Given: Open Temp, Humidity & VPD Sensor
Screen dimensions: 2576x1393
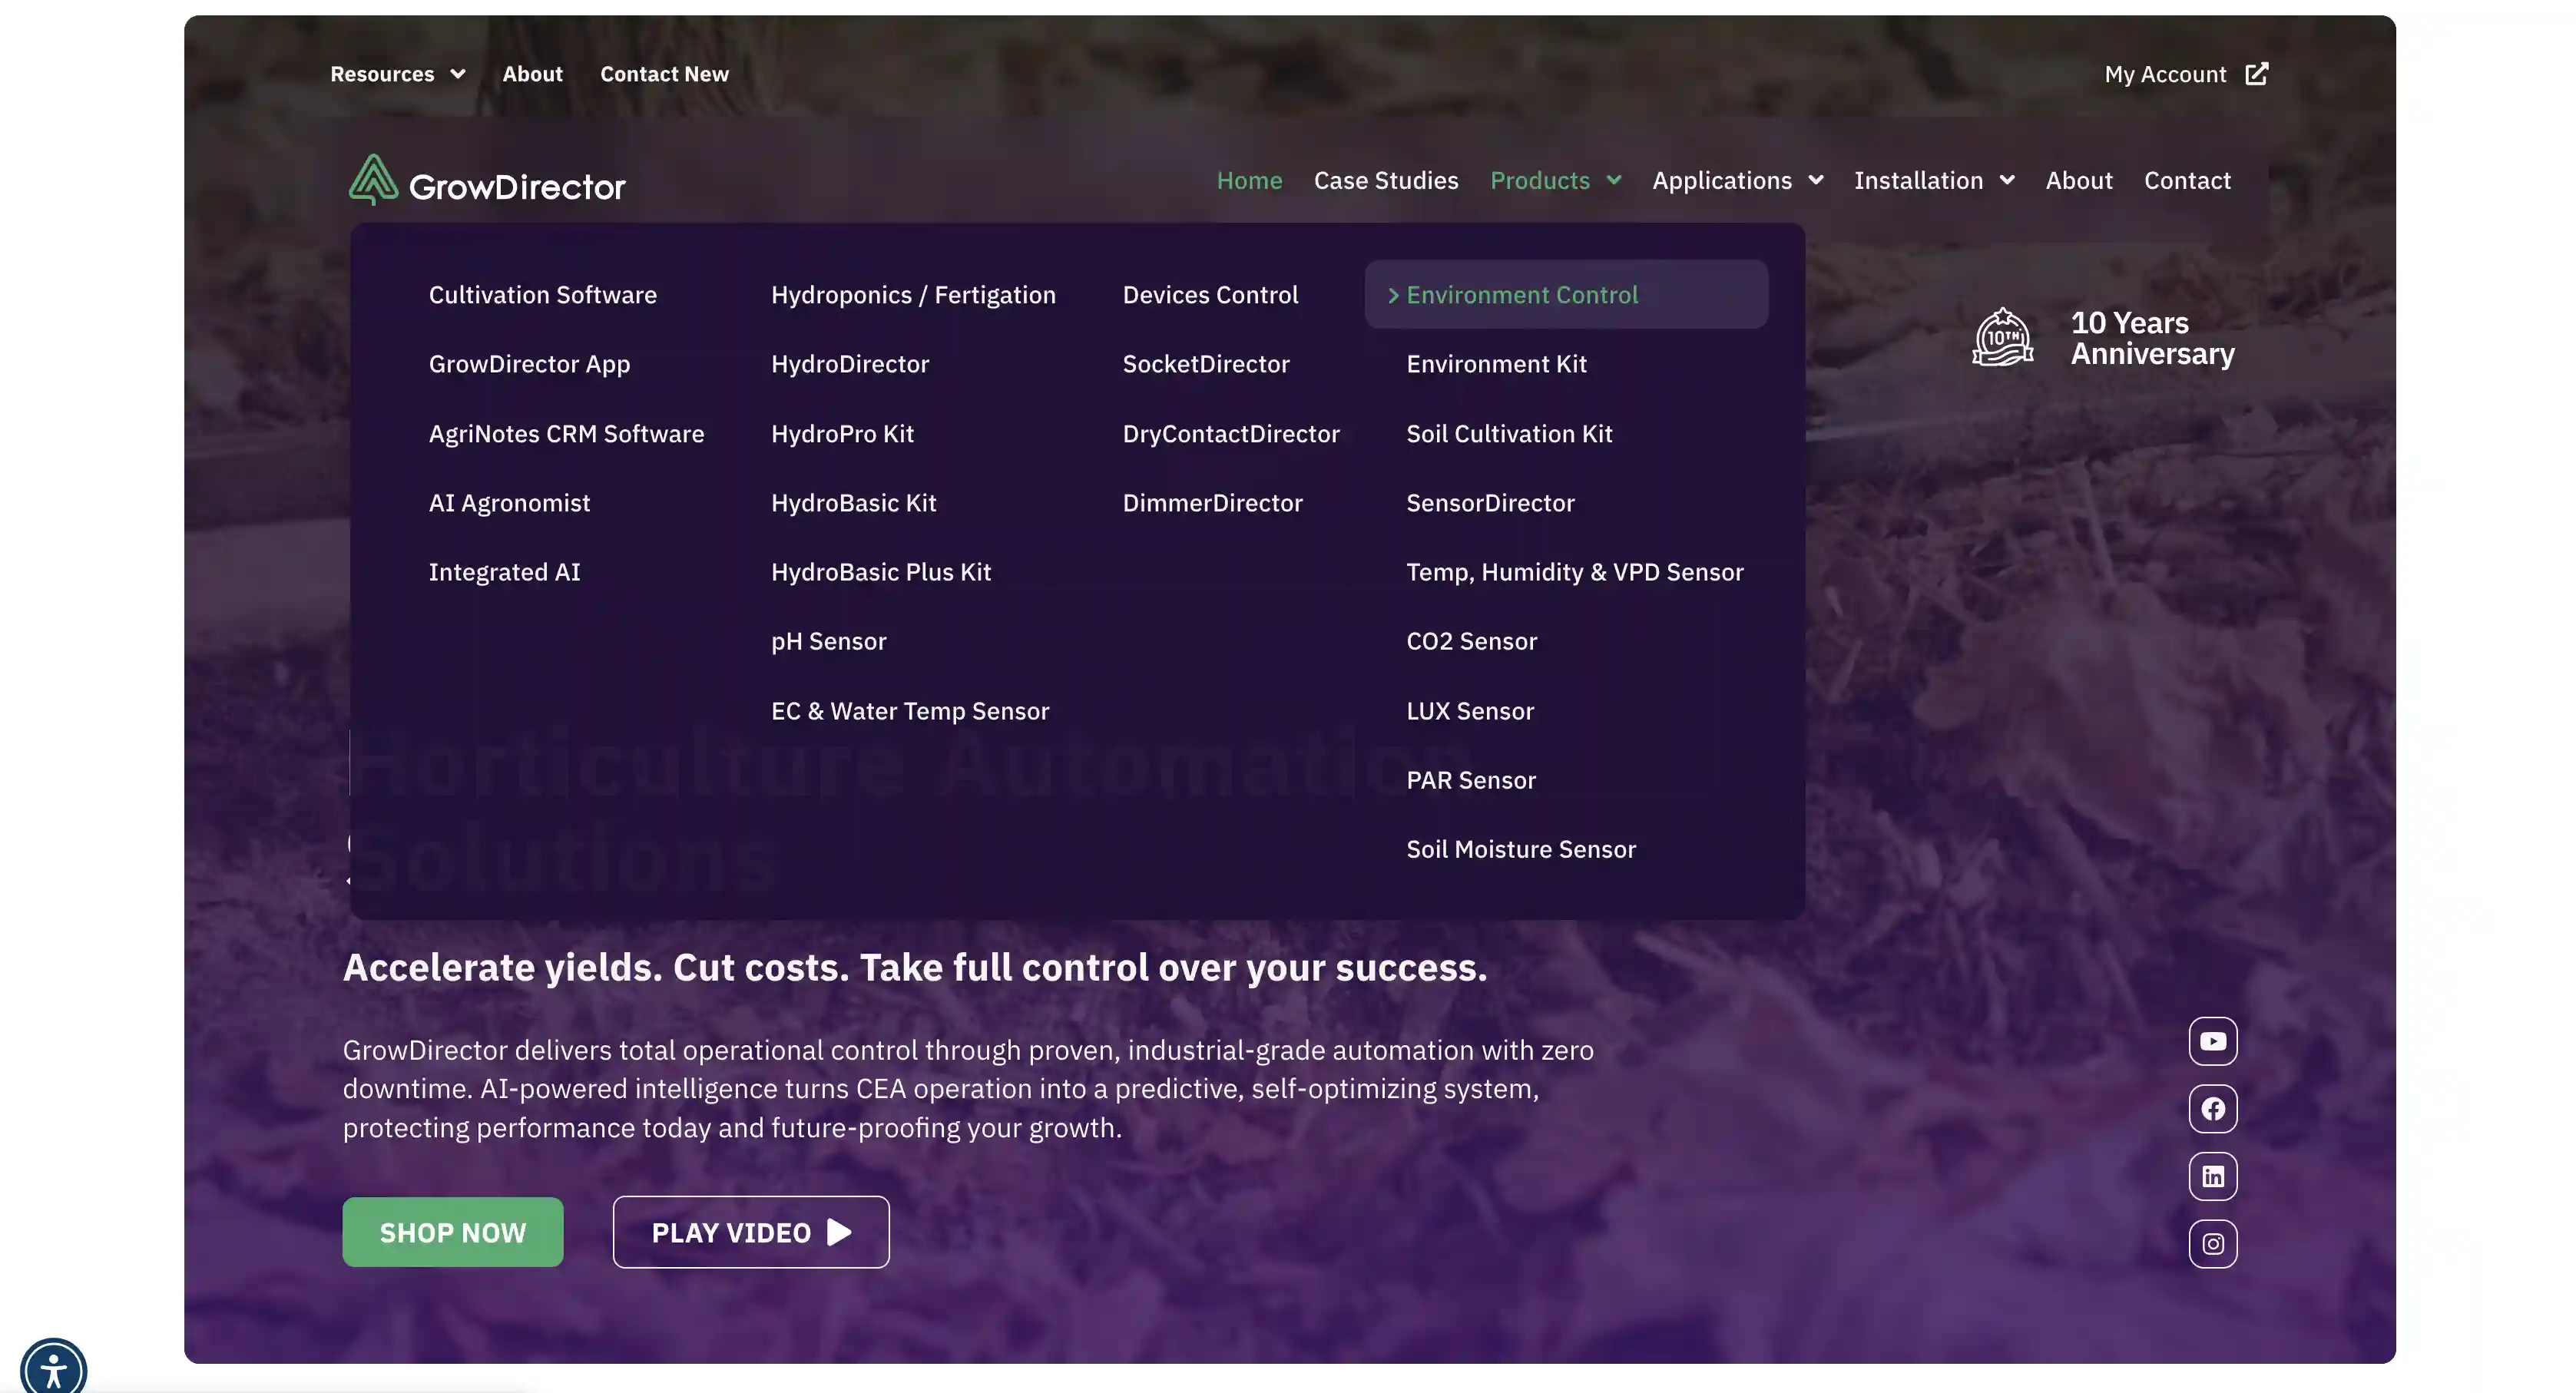Looking at the screenshot, I should point(1575,571).
